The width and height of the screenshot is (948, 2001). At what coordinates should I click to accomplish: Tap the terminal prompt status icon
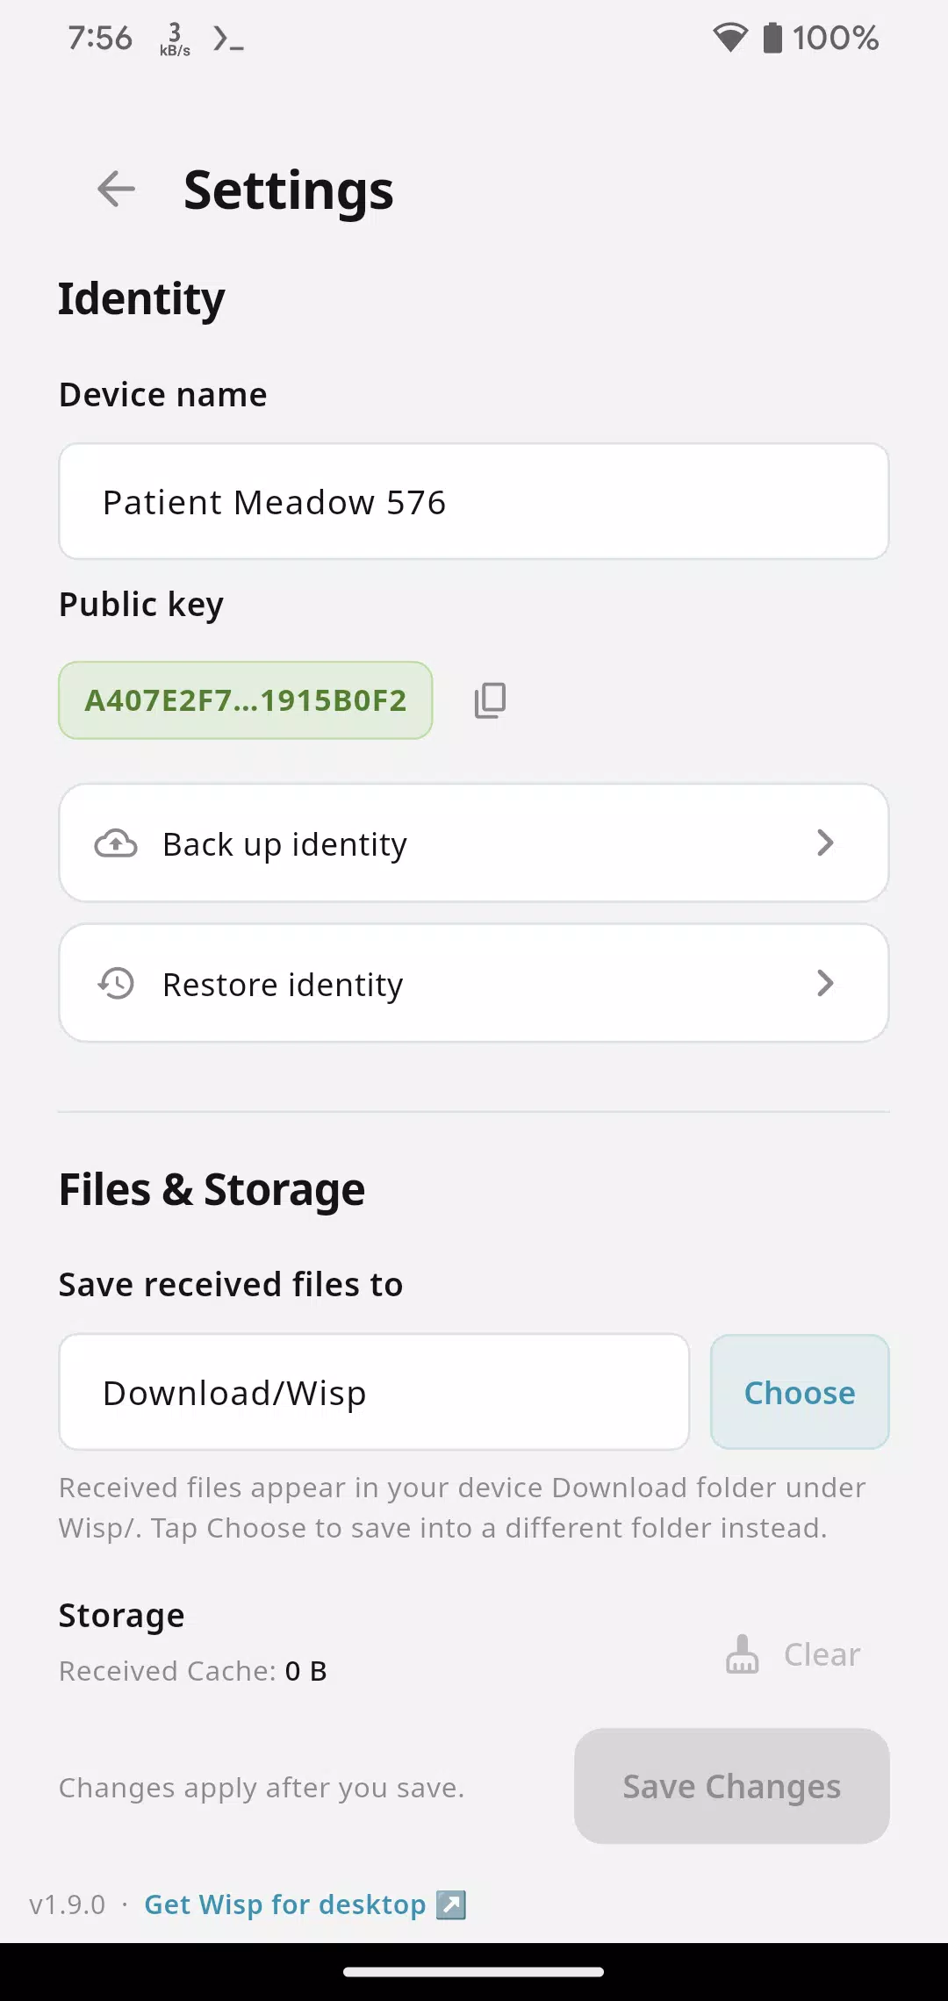(x=228, y=39)
